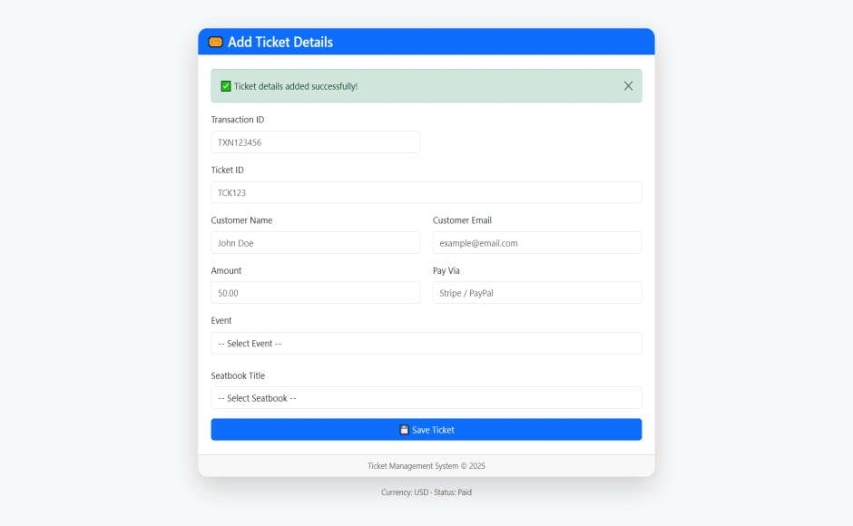Click the Customer Email input
Viewport: 853px width, 526px height.
(x=537, y=243)
